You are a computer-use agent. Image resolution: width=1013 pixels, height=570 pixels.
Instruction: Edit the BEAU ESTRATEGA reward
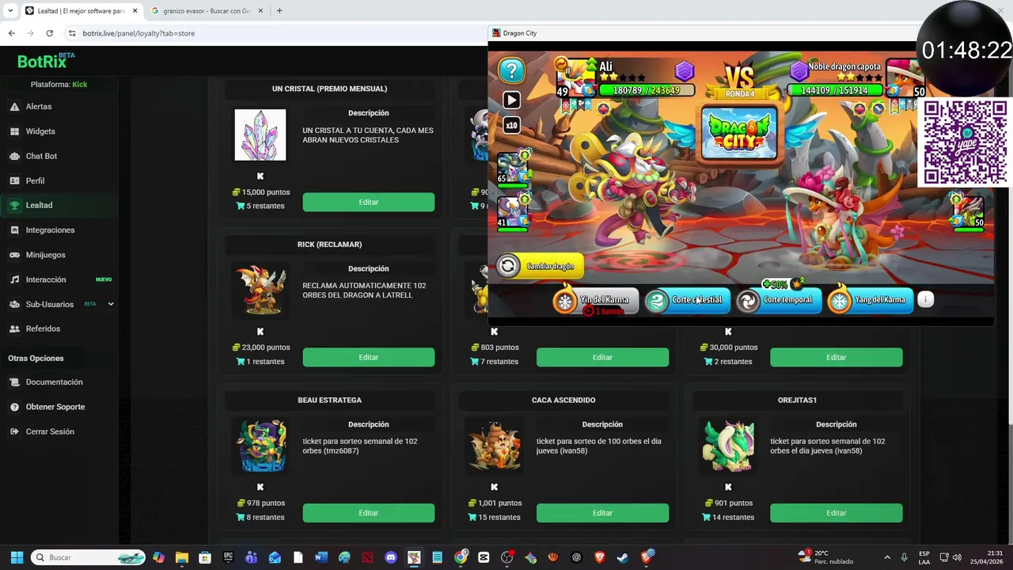click(368, 513)
